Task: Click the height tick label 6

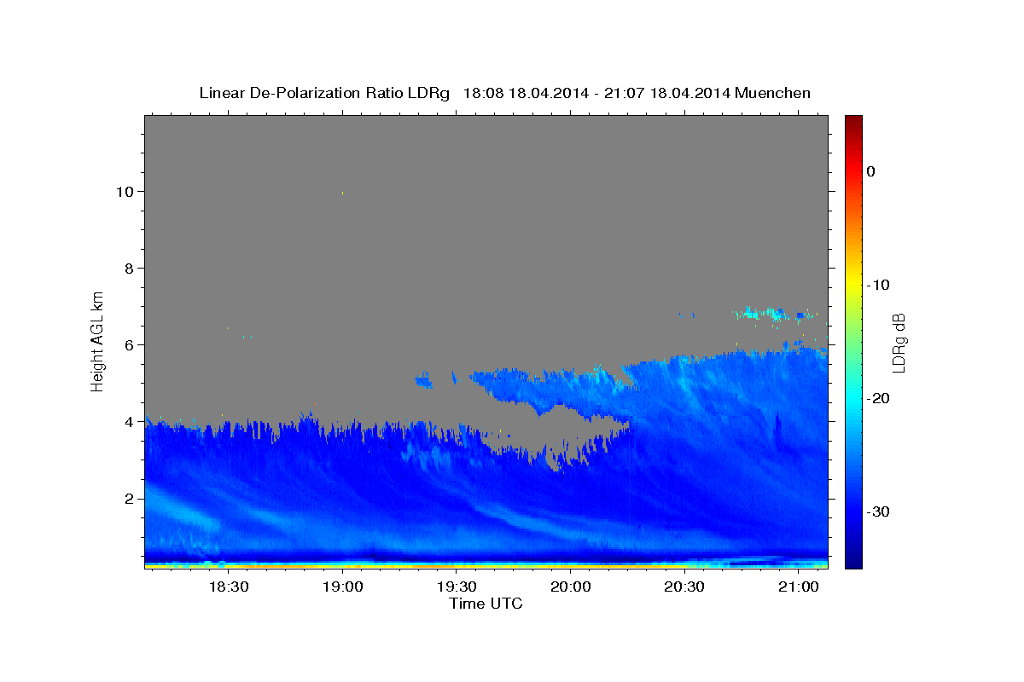Action: click(131, 344)
